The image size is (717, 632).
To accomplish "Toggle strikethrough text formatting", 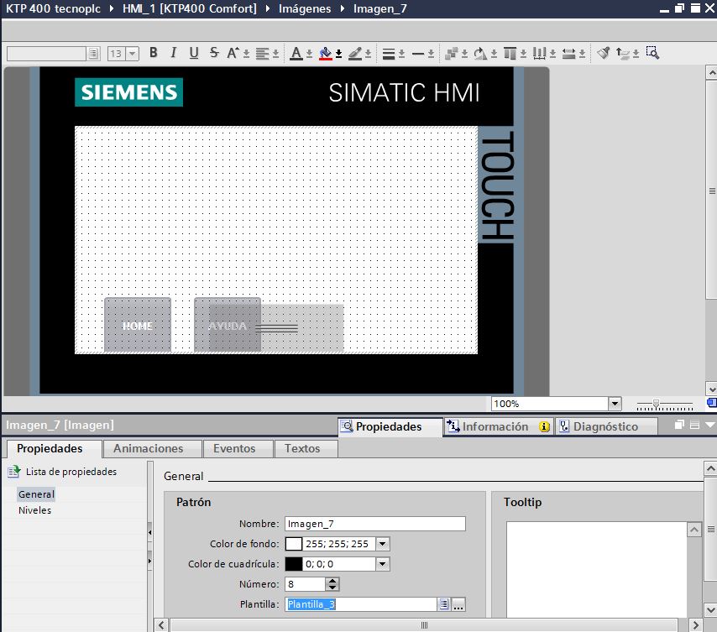I will (214, 53).
